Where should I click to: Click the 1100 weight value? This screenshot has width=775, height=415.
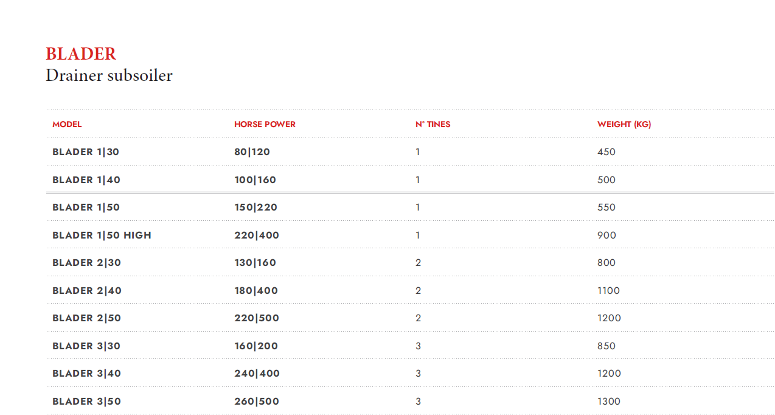(x=608, y=291)
